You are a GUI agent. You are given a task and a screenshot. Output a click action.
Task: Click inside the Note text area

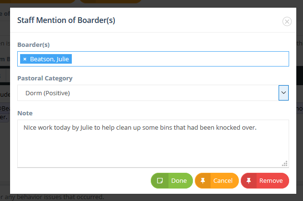point(153,144)
